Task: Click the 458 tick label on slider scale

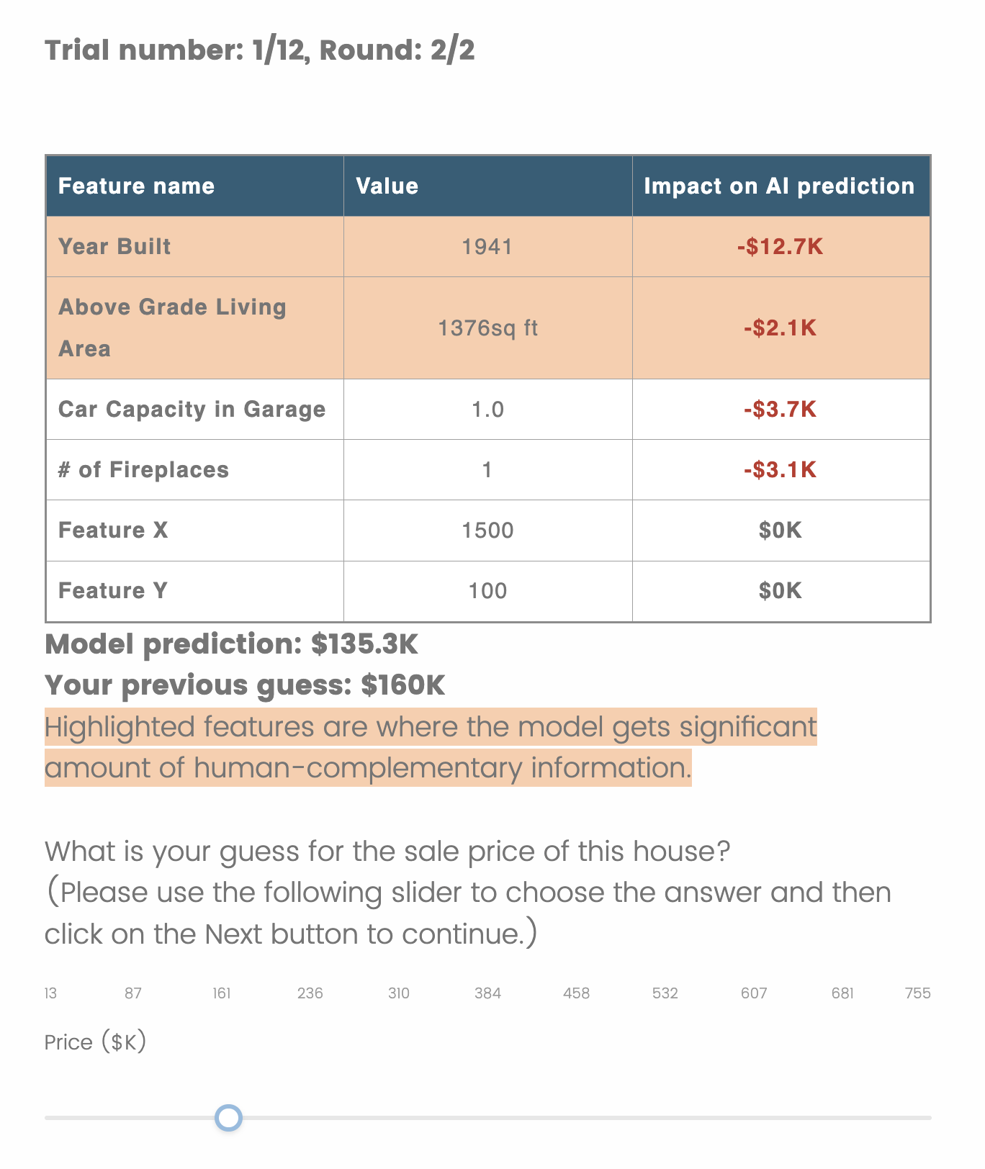Action: point(576,993)
